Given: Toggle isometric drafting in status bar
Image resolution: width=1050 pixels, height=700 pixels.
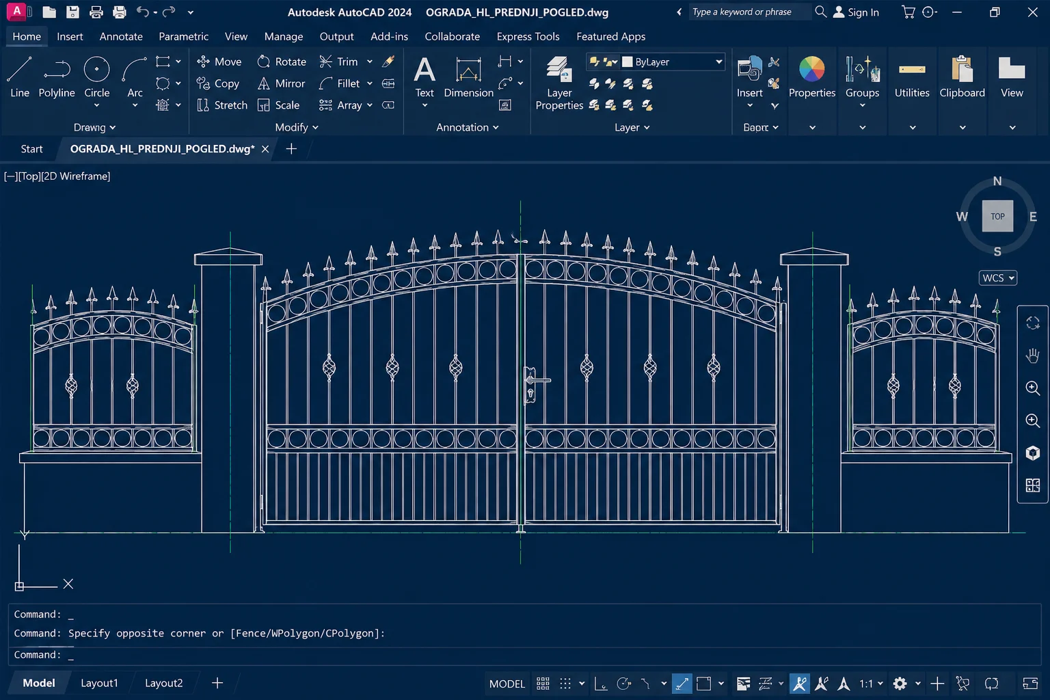Looking at the screenshot, I should click(x=646, y=684).
